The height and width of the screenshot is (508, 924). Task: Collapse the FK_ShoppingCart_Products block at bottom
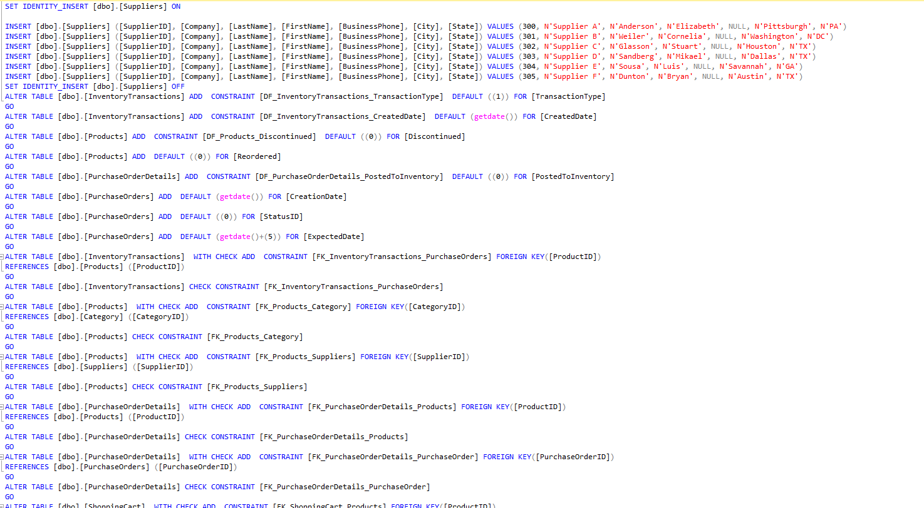coord(4,505)
